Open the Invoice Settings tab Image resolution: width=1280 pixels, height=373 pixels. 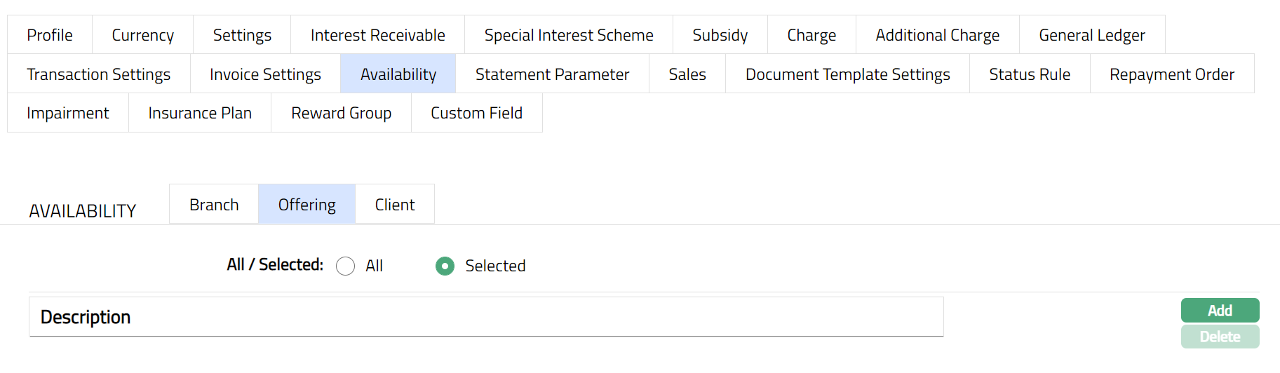coord(265,74)
